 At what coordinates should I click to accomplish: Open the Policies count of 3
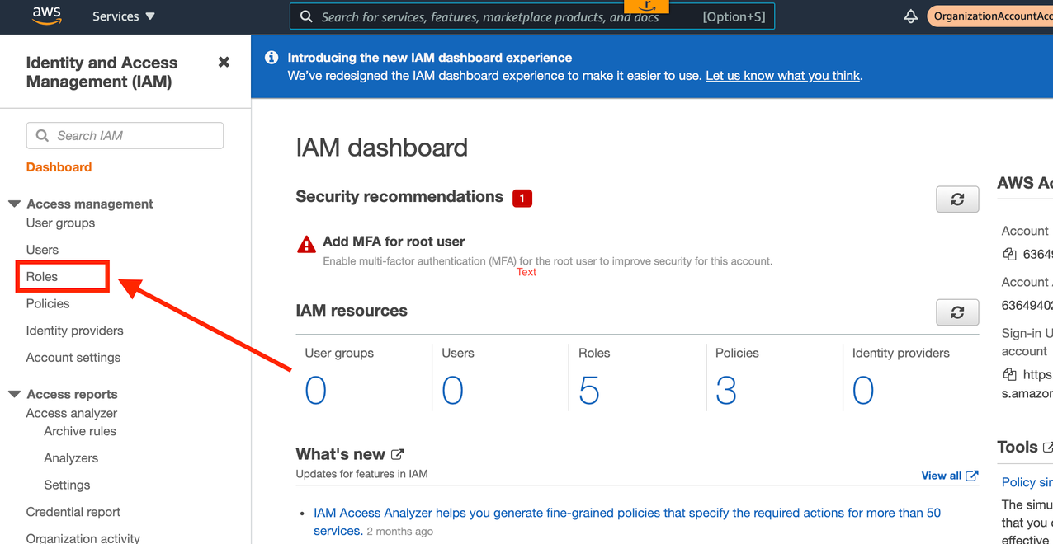pos(726,391)
